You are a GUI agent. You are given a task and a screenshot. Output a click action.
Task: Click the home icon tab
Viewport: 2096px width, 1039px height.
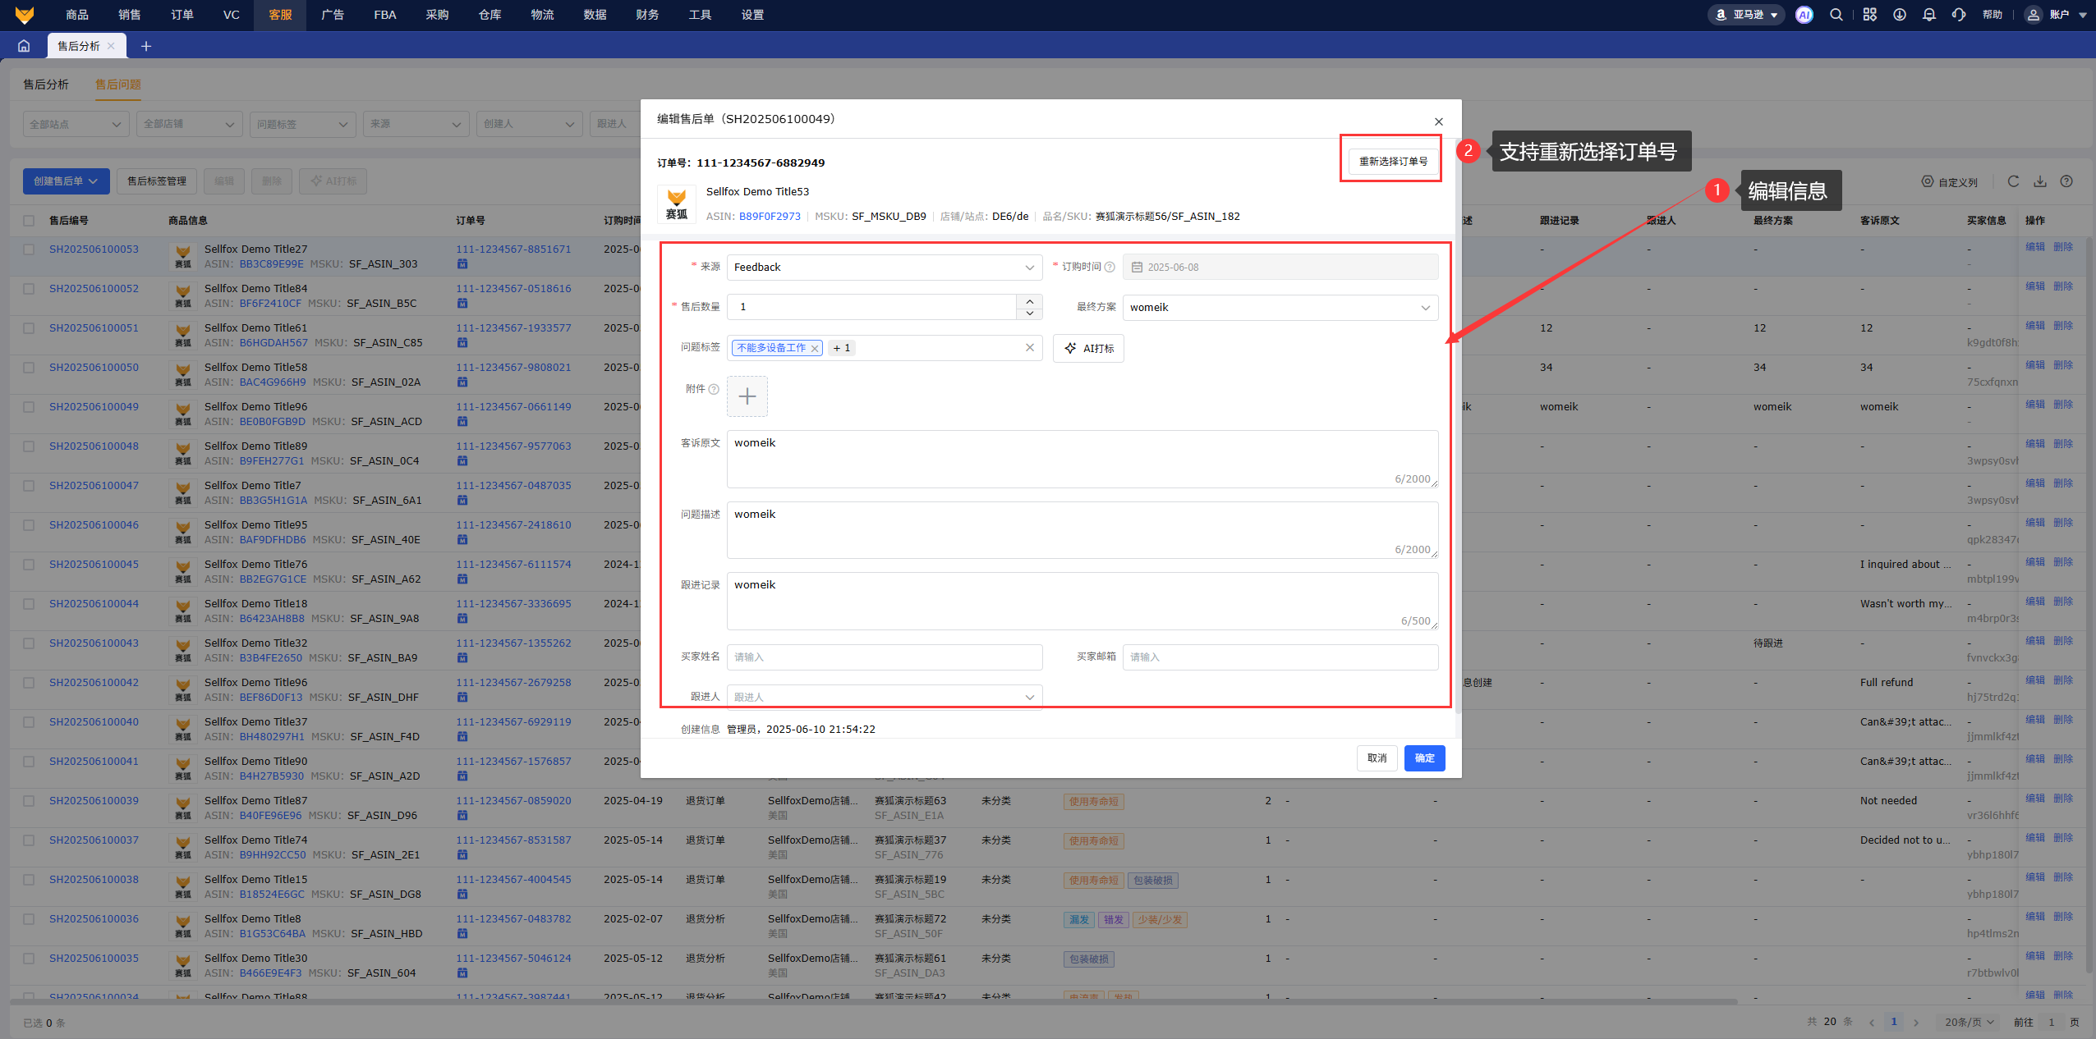click(x=24, y=46)
